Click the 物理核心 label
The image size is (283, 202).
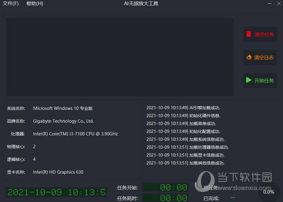point(16,147)
